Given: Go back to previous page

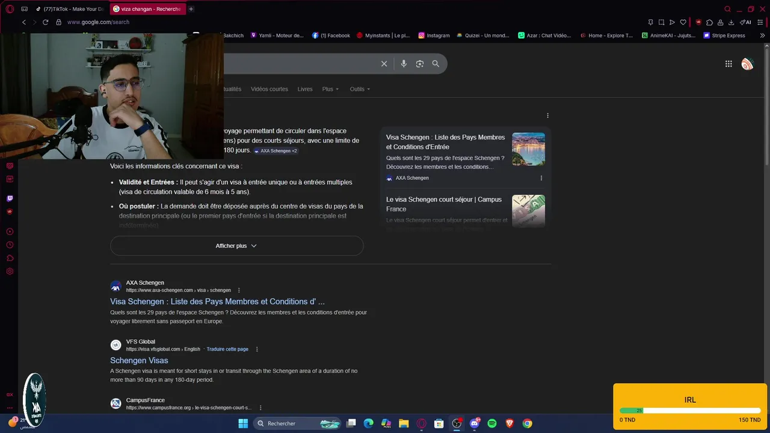Looking at the screenshot, I should [x=24, y=22].
